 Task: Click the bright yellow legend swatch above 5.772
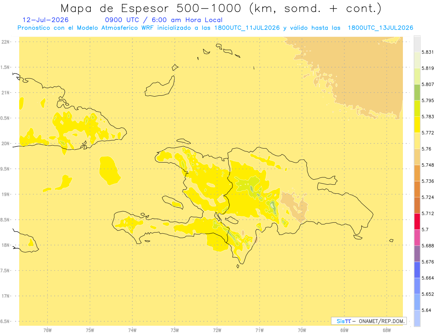(417, 124)
